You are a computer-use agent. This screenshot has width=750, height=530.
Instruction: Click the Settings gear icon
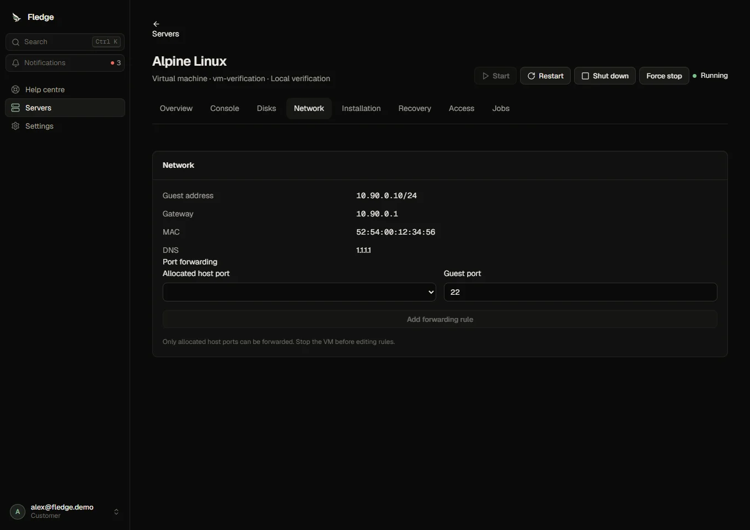click(x=15, y=126)
